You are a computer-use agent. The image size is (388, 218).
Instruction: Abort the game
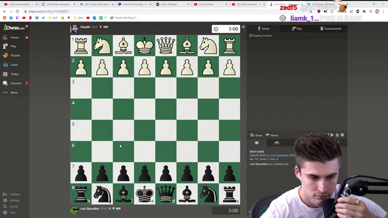272,135
